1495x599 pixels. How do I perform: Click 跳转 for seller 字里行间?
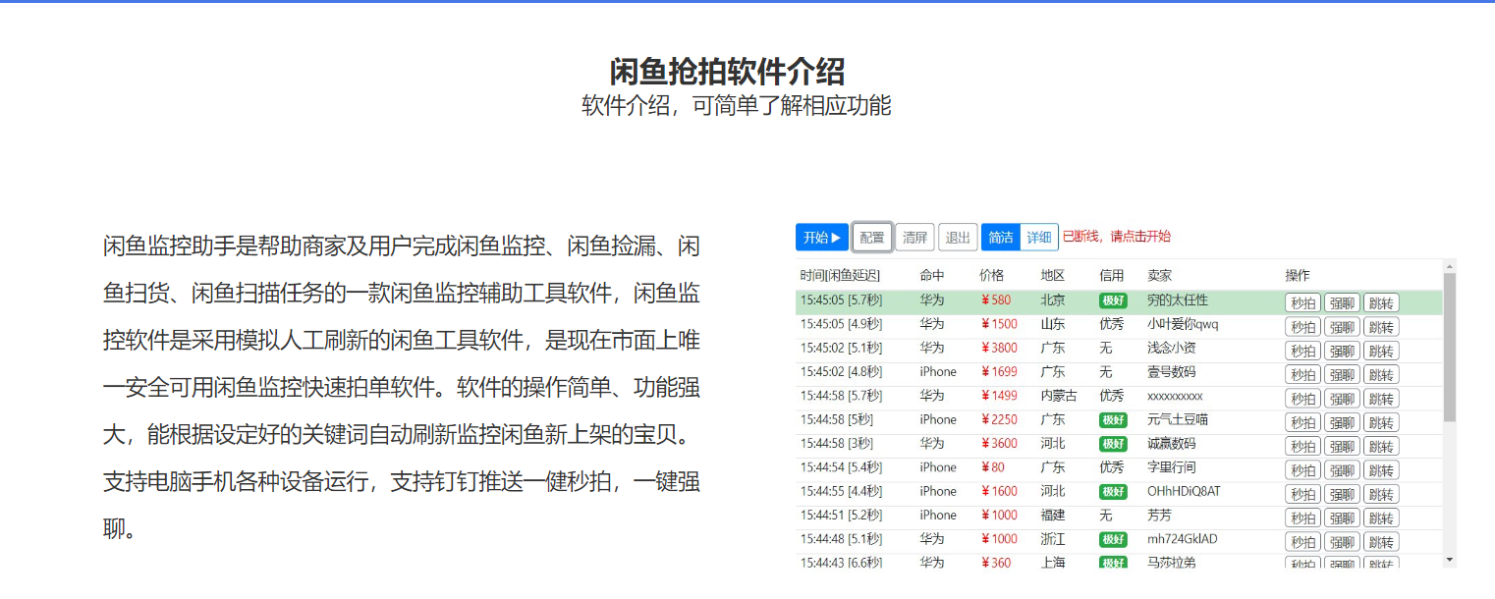click(x=1381, y=470)
